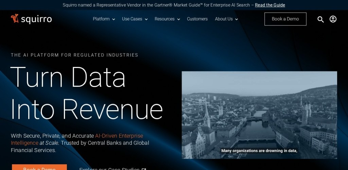Image resolution: width=348 pixels, height=170 pixels.
Task: Follow the Read the Guide link
Action: (x=270, y=5)
